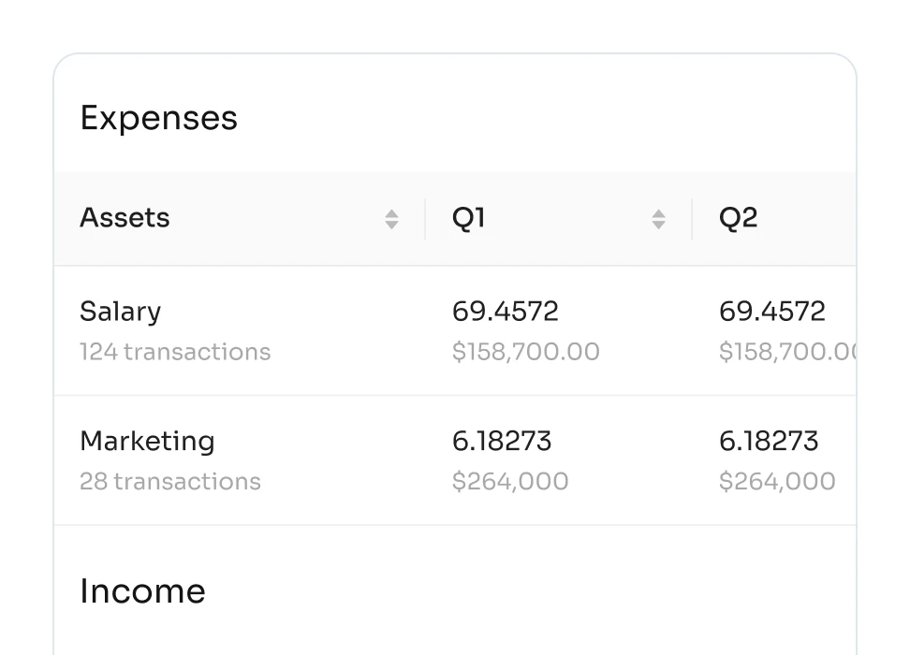This screenshot has height=655, width=910.
Task: Click the 124 transactions link under Salary
Action: pyautogui.click(x=175, y=352)
